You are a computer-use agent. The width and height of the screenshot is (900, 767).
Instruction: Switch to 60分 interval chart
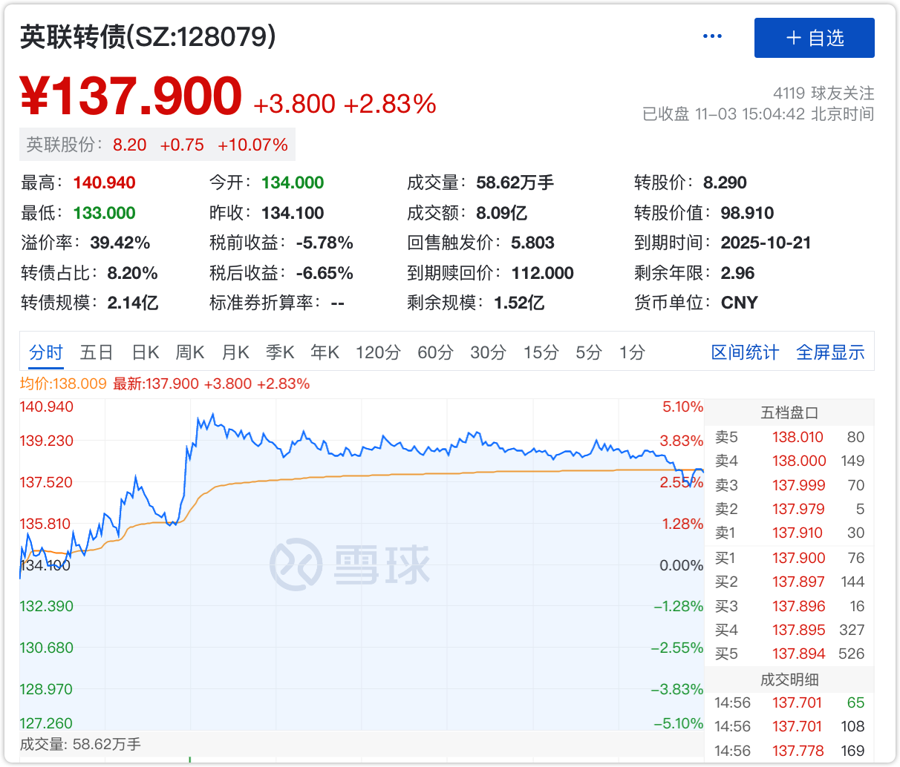point(435,352)
